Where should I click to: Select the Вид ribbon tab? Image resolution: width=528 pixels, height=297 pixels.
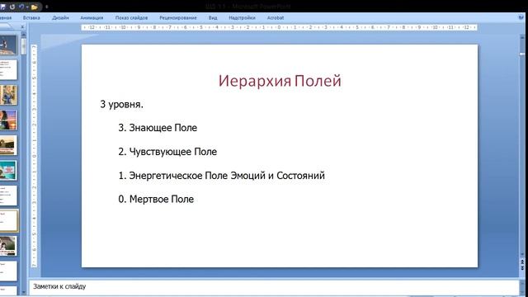pos(213,18)
